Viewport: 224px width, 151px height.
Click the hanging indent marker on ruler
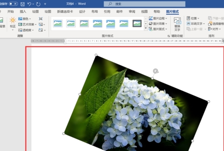coord(65,42)
